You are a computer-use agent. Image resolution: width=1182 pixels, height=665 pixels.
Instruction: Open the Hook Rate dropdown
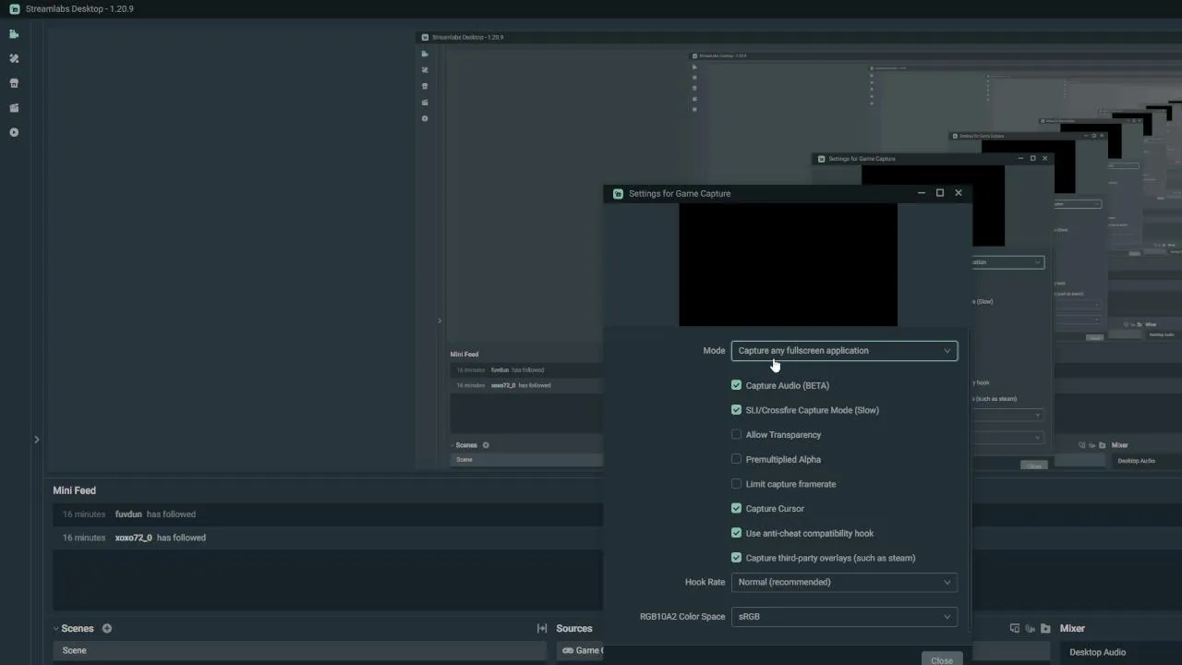point(844,582)
